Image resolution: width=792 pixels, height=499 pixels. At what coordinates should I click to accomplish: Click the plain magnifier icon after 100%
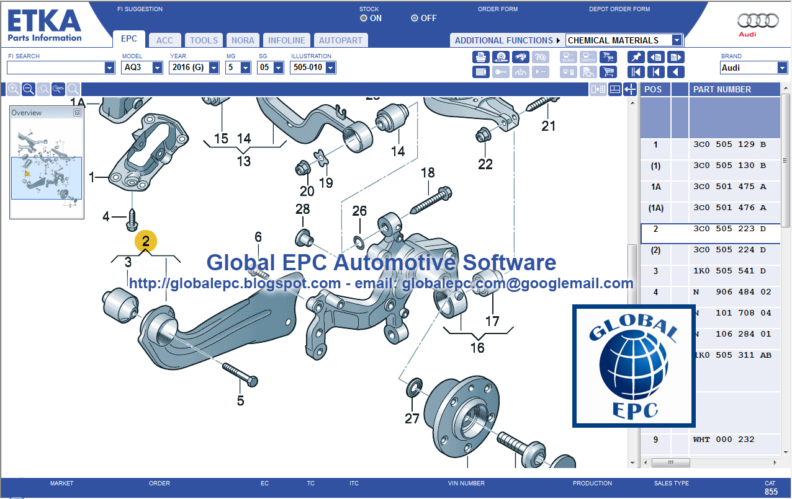pos(73,89)
